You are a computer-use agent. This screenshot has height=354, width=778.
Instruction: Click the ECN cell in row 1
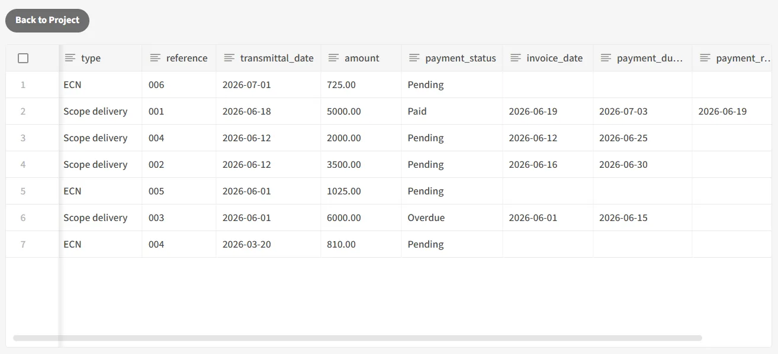(x=101, y=85)
